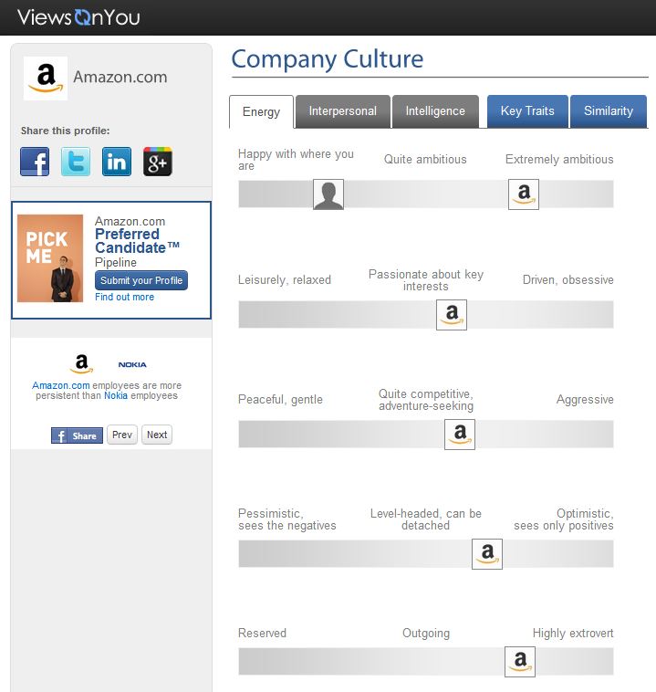656x692 pixels.
Task: Click the Prev button
Action: click(x=122, y=435)
